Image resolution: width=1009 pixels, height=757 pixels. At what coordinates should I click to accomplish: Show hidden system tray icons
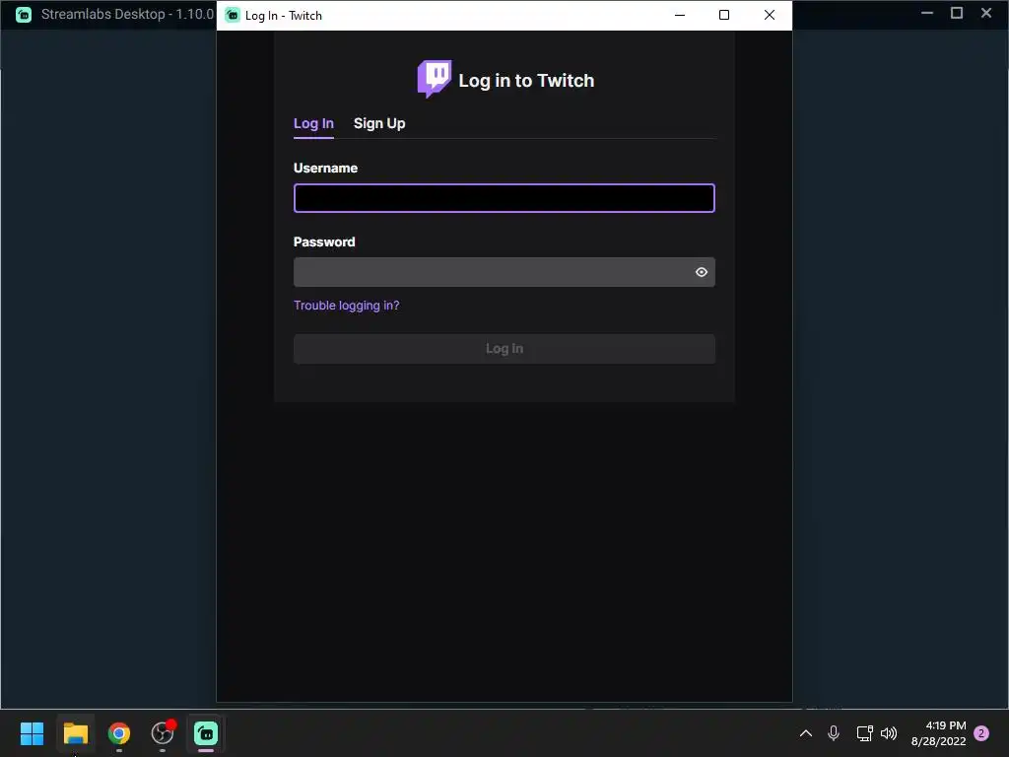(x=806, y=733)
